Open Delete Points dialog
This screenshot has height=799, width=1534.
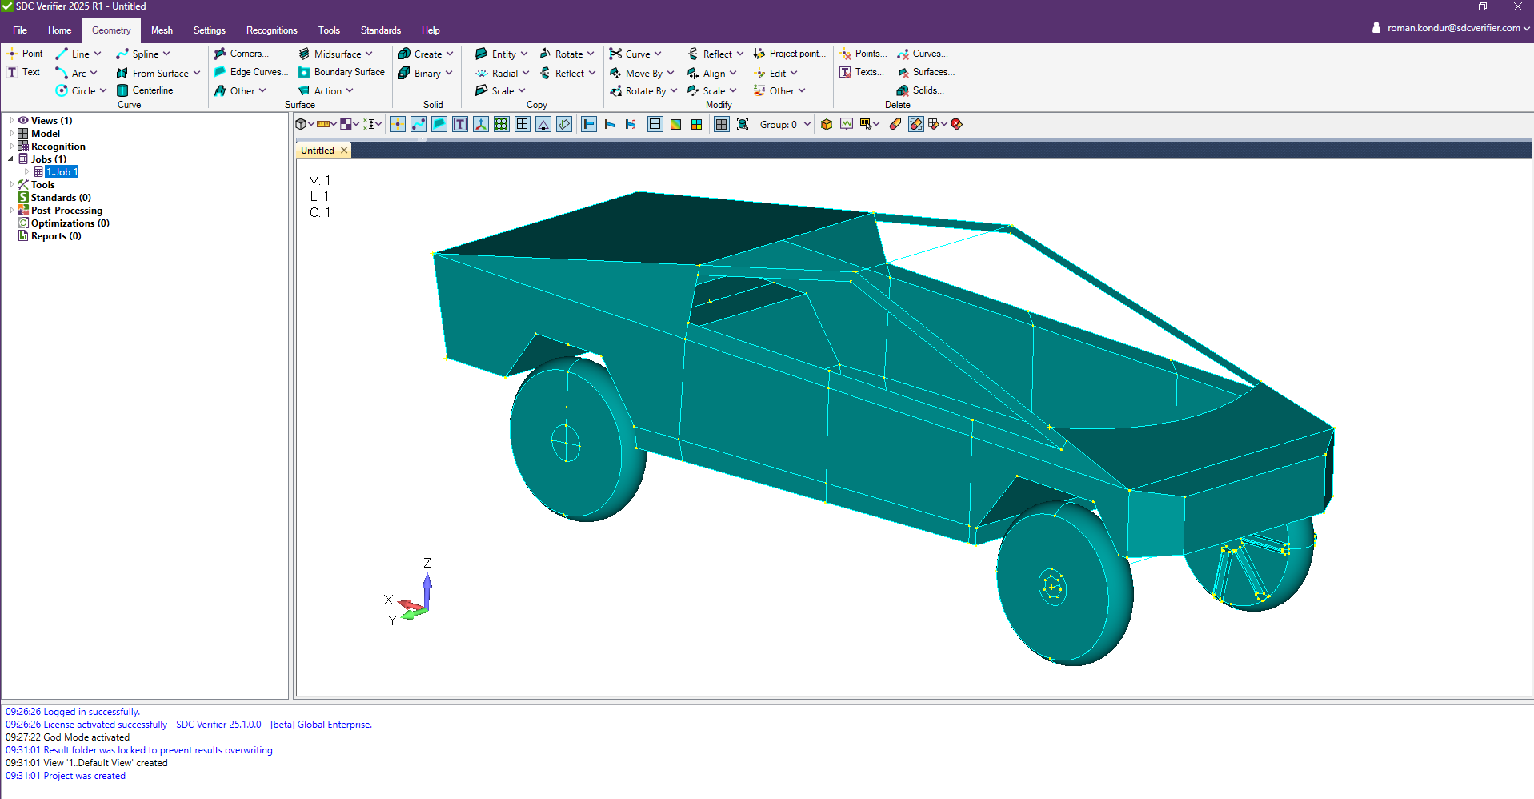pos(863,54)
